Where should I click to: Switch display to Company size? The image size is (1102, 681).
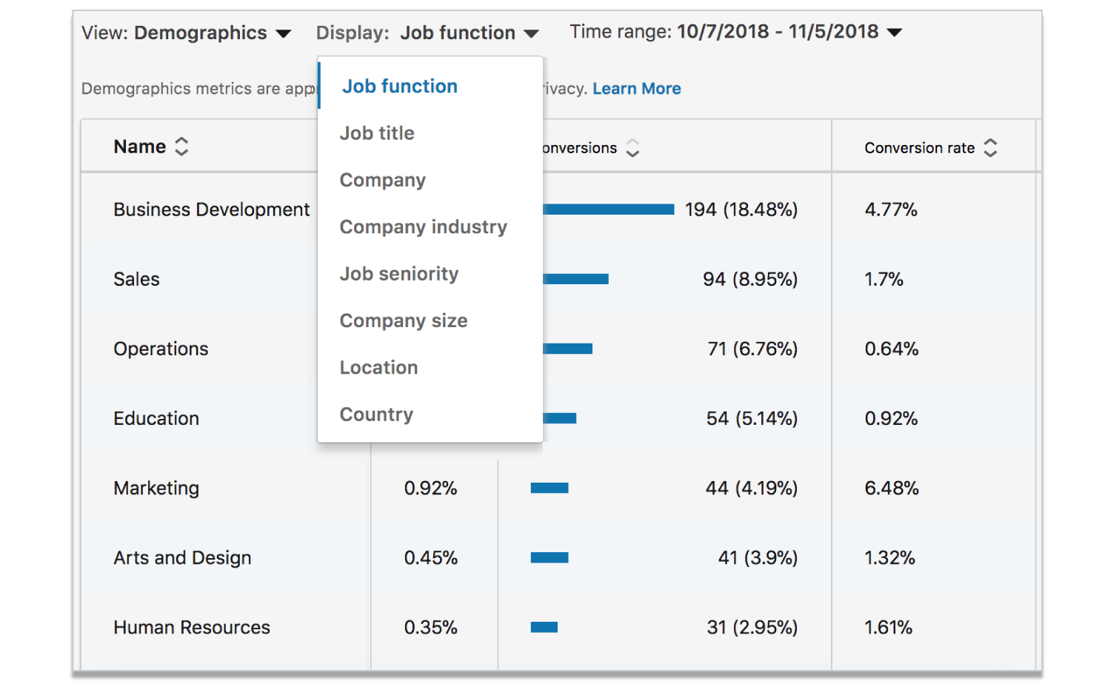click(403, 321)
